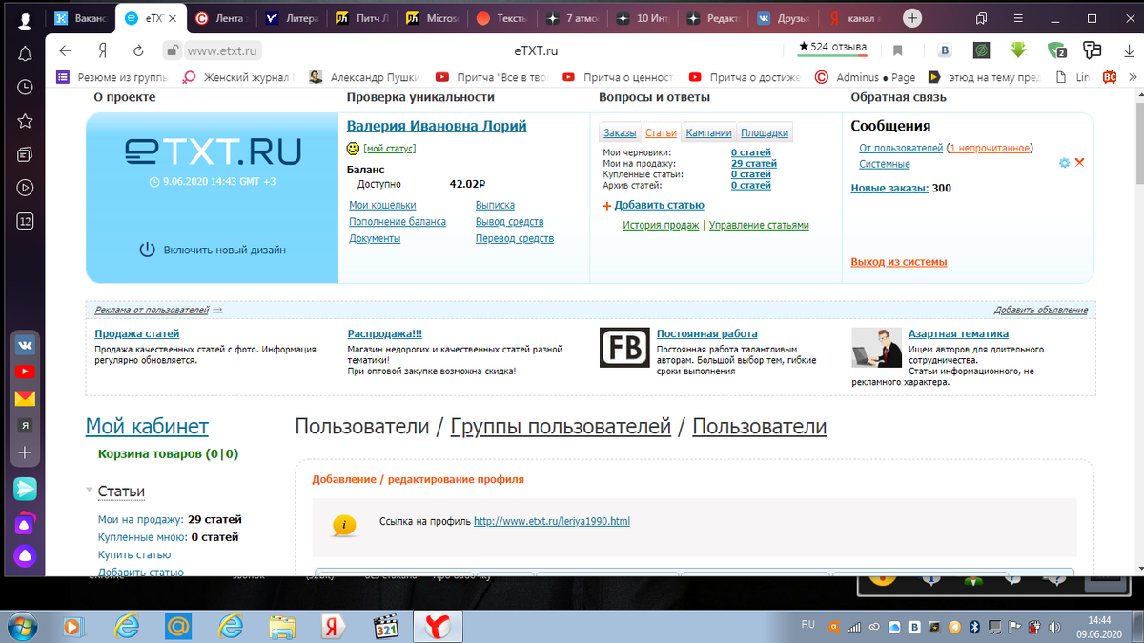This screenshot has height=643, width=1144.
Task: Launch the purple Alice assistant icon
Action: [25, 555]
